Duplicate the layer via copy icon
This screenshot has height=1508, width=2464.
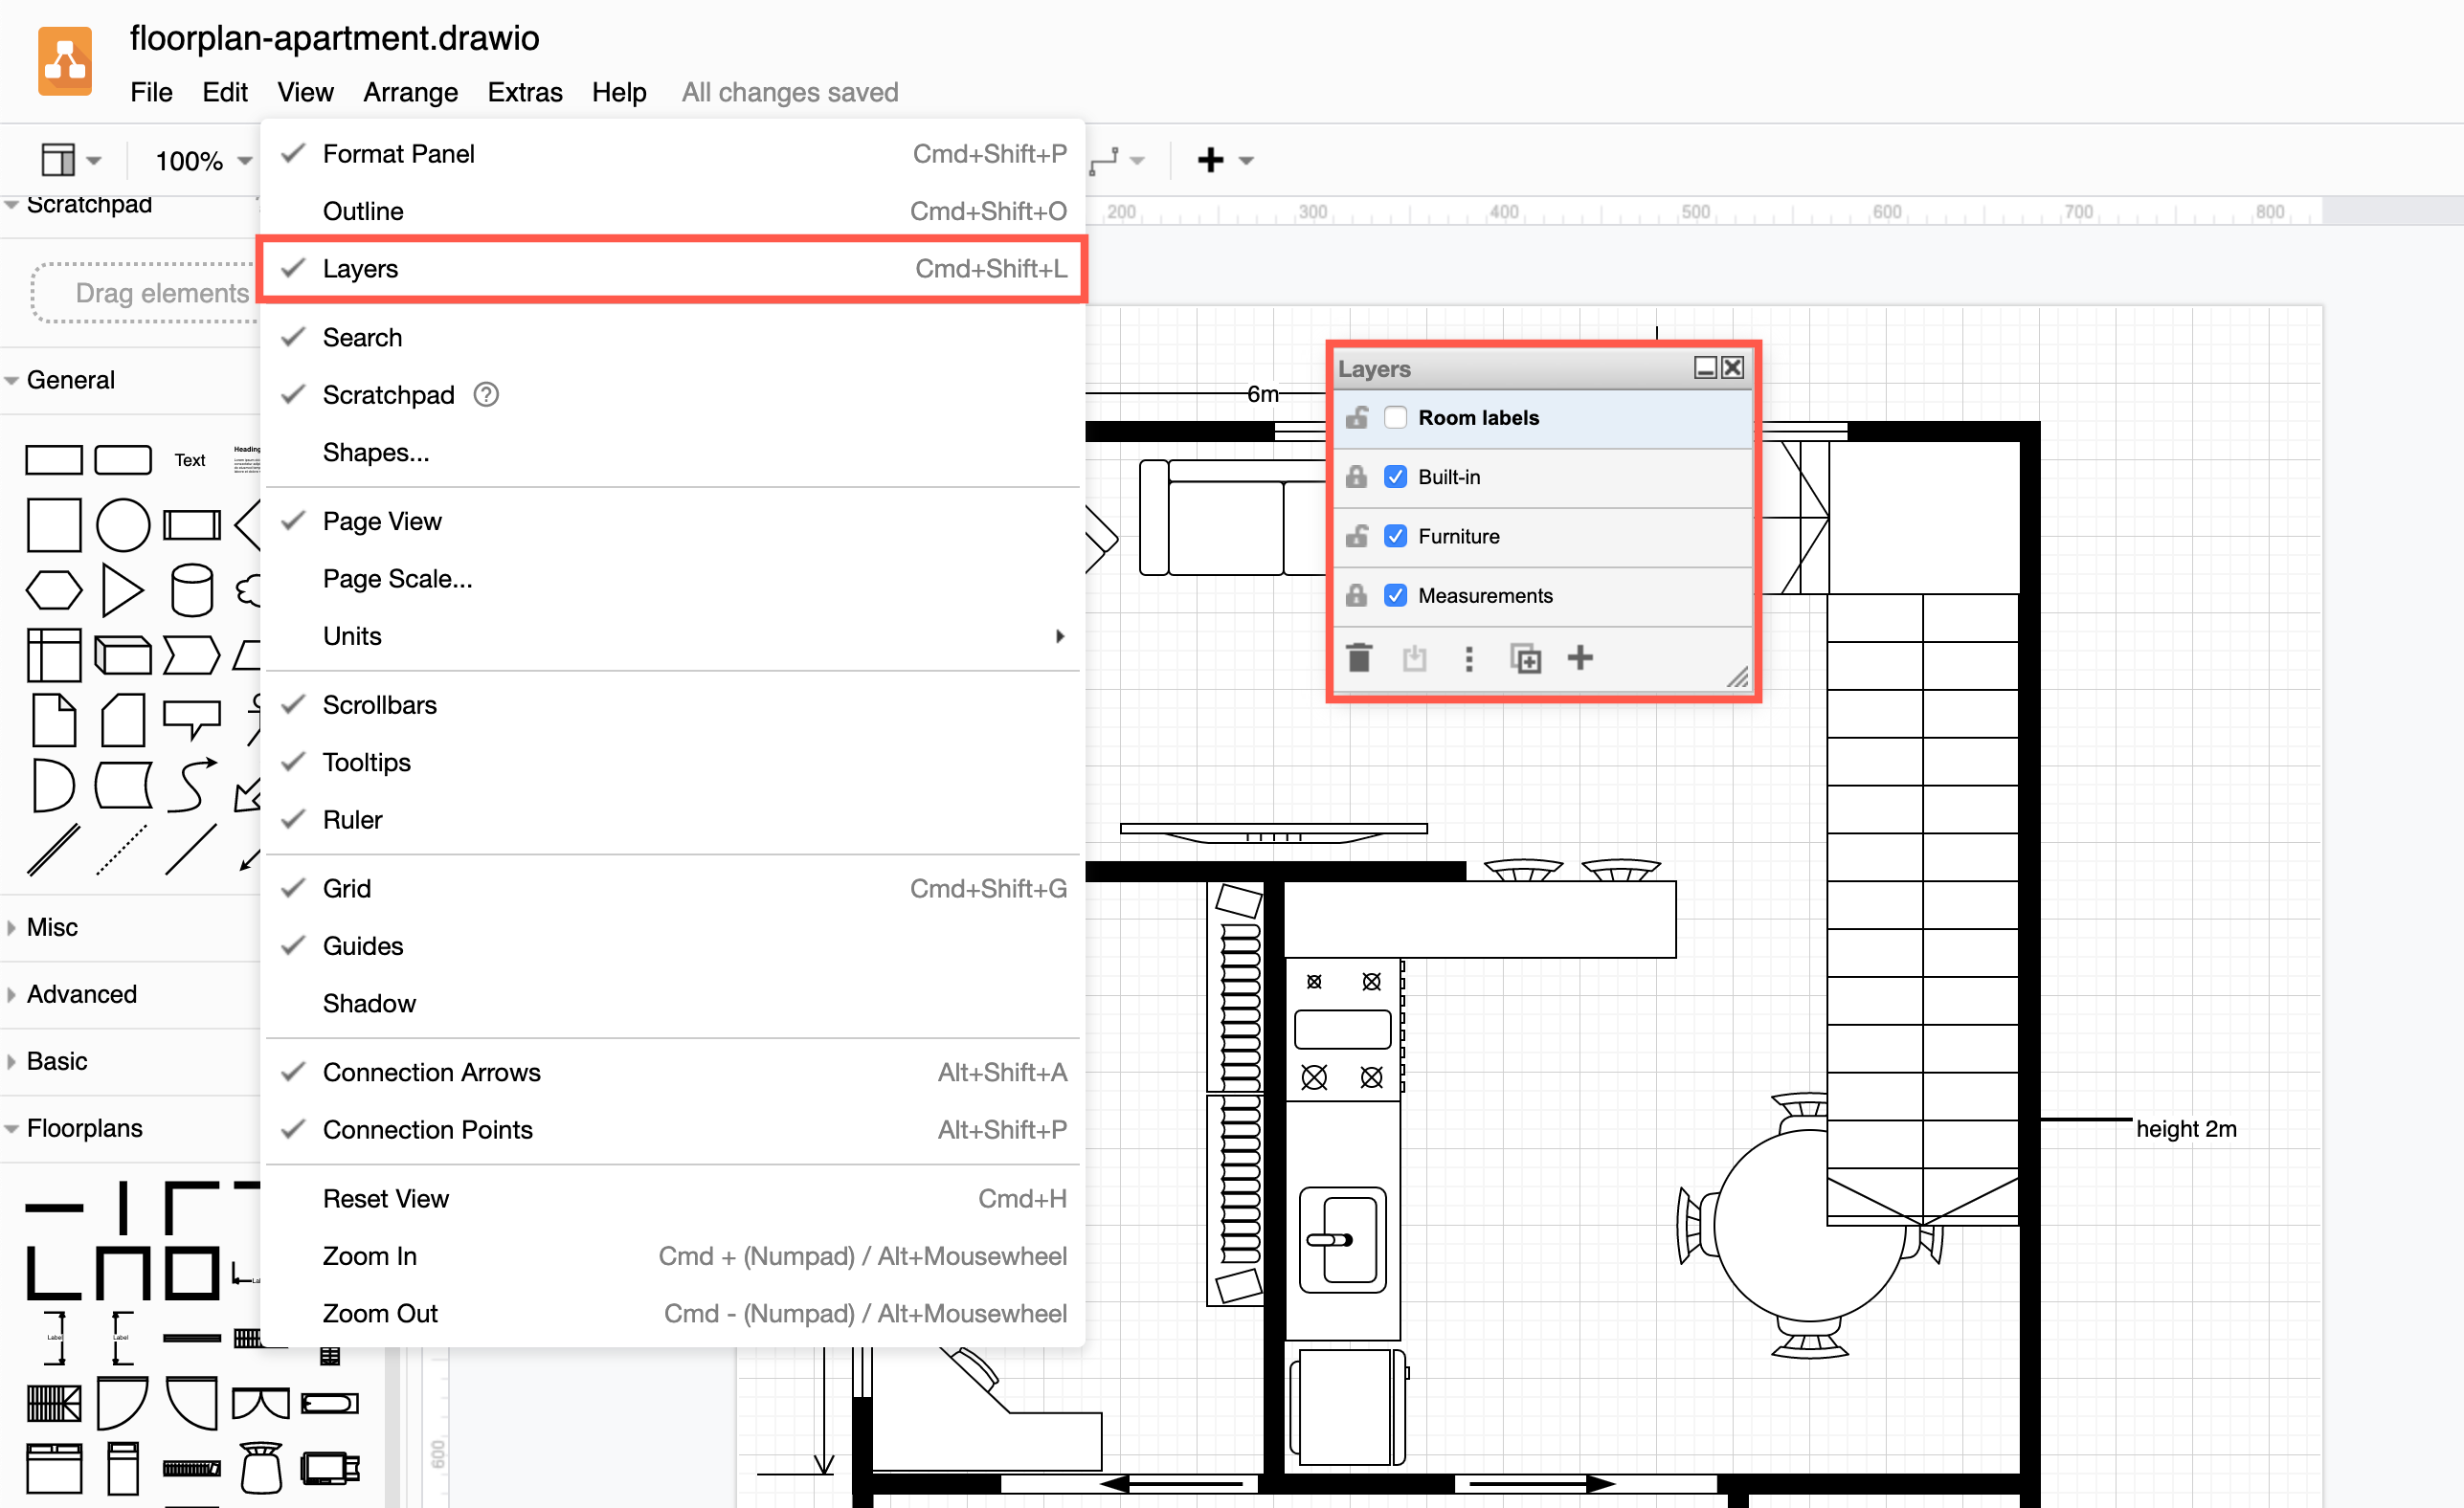[x=1524, y=657]
